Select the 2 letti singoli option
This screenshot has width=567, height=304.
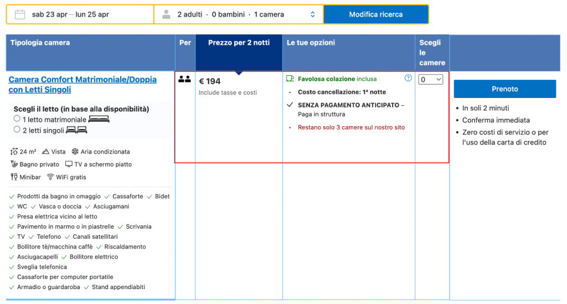(x=17, y=130)
